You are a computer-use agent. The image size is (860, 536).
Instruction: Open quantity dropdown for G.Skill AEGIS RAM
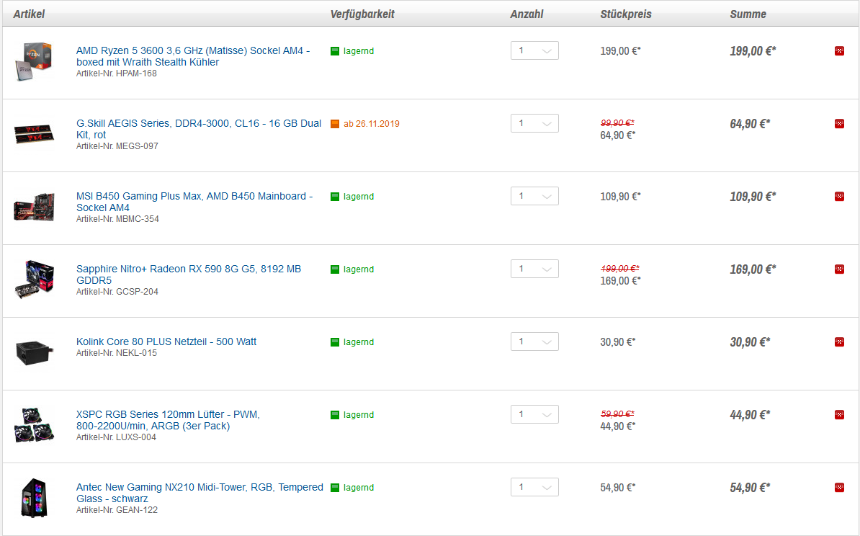click(x=534, y=123)
